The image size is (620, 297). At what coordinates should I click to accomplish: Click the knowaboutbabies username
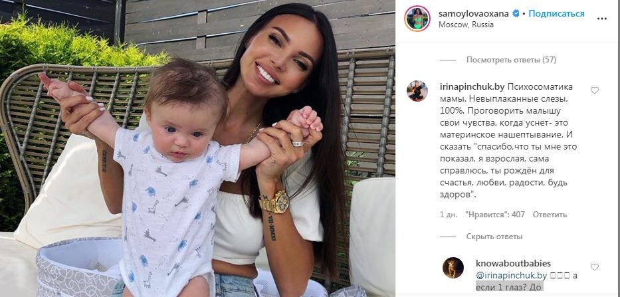[x=513, y=263]
